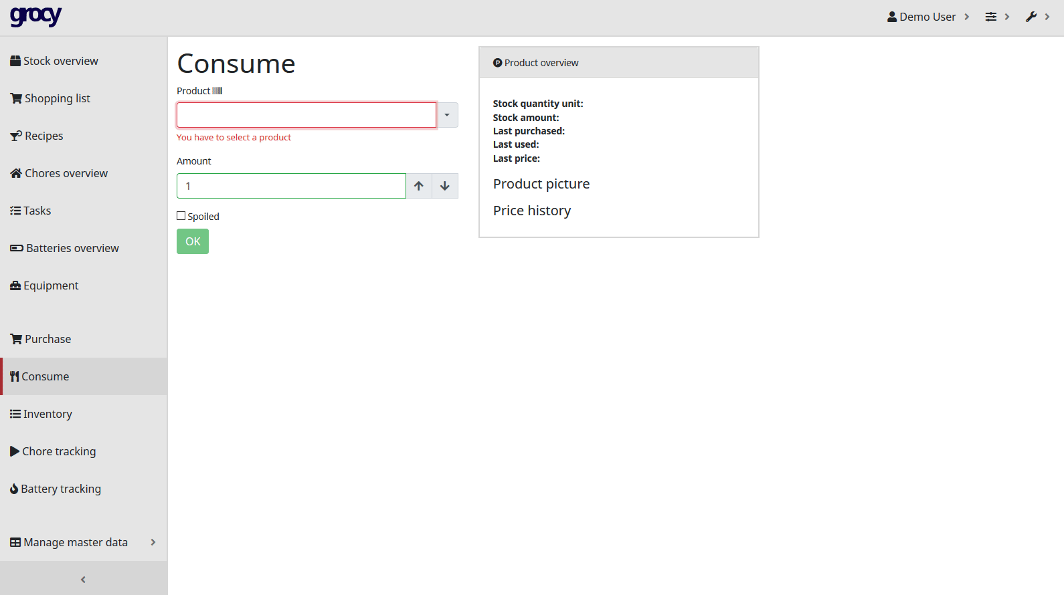Viewport: 1064px width, 595px height.
Task: Toggle the Spoiled checkbox
Action: (181, 216)
